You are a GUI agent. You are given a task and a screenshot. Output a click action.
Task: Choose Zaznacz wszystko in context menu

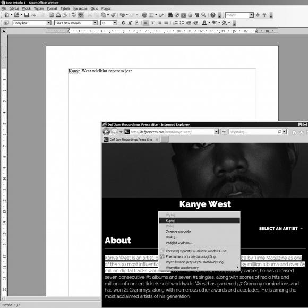[199, 232]
